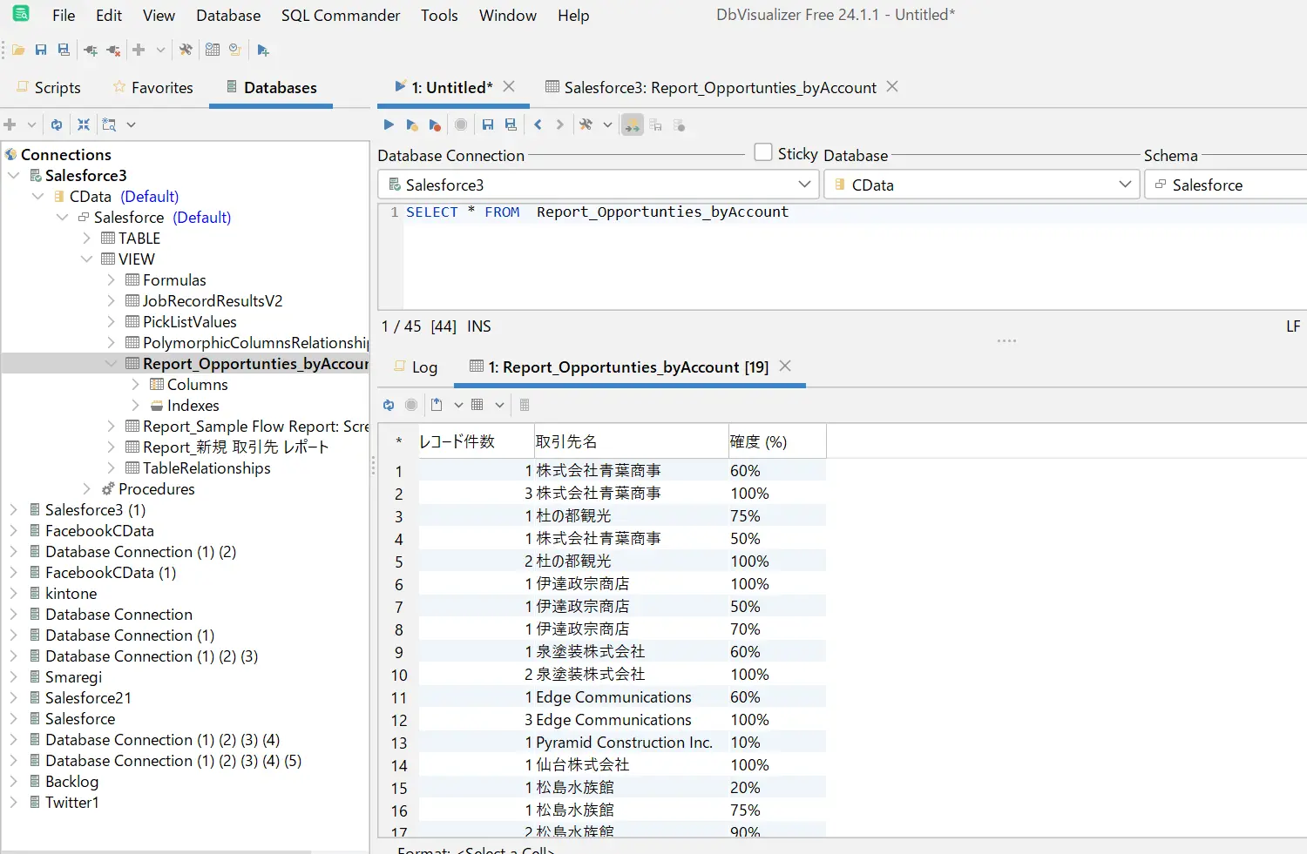Click the Execute (run) SQL button
The width and height of the screenshot is (1307, 854).
click(389, 124)
